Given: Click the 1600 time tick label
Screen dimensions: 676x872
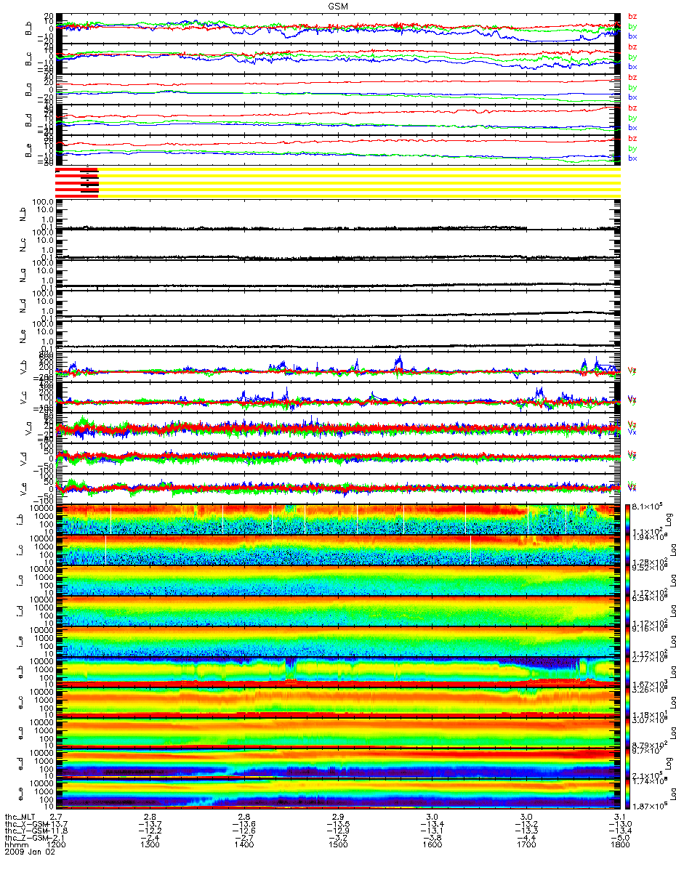Looking at the screenshot, I should point(432,844).
